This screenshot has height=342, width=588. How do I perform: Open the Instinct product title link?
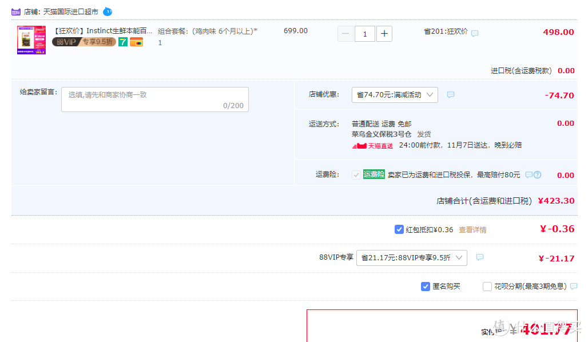coord(103,31)
